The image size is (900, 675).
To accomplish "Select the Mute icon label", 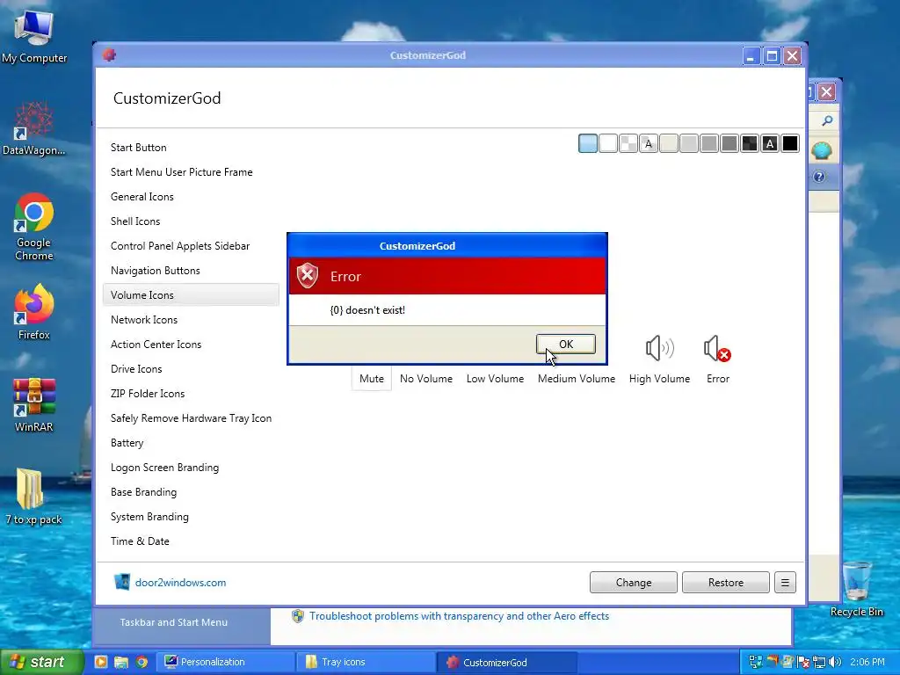I will [372, 379].
